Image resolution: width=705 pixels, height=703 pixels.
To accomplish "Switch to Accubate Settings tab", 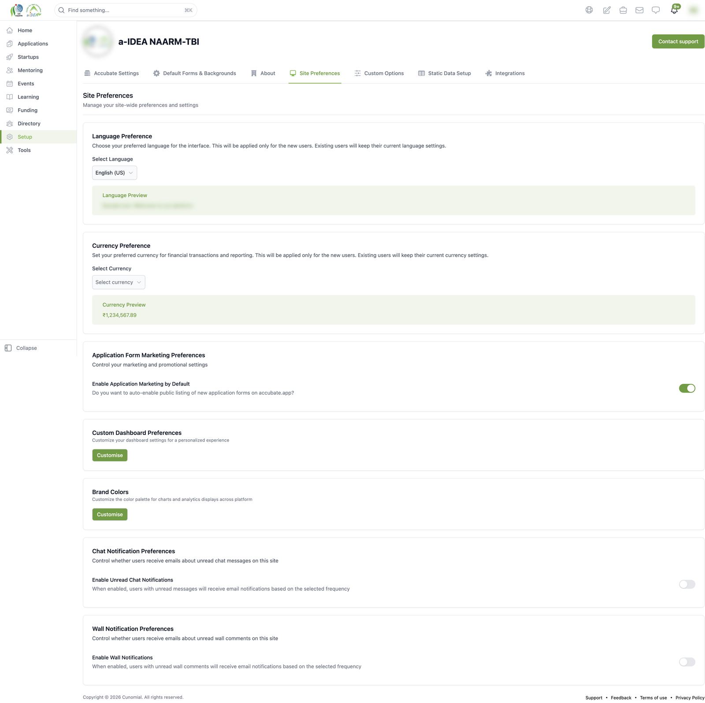I will [x=111, y=74].
